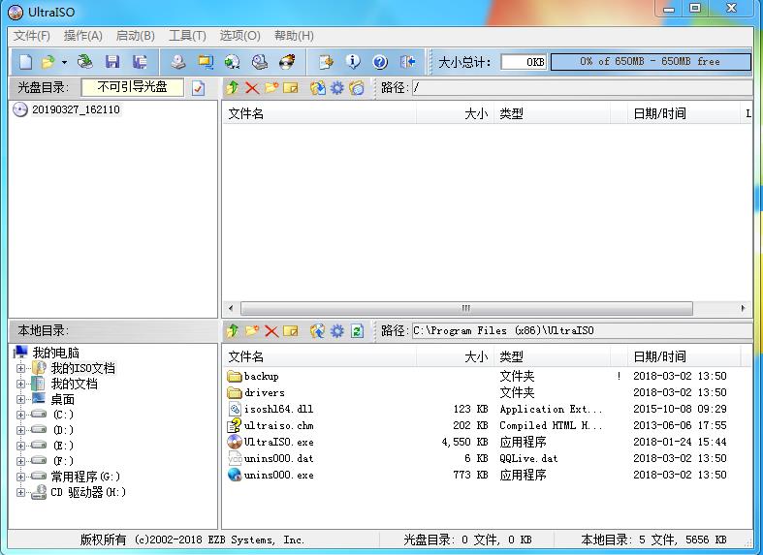Expand the (C:) drive node
This screenshot has width=763, height=555.
tap(20, 415)
